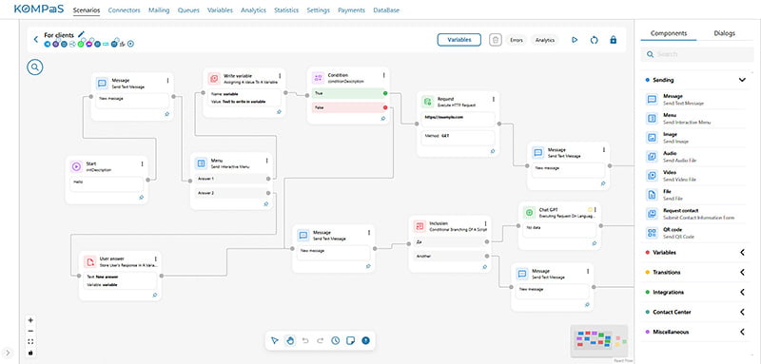The image size is (761, 364).
Task: Click the KOMPaaS logo
Action: point(39,10)
